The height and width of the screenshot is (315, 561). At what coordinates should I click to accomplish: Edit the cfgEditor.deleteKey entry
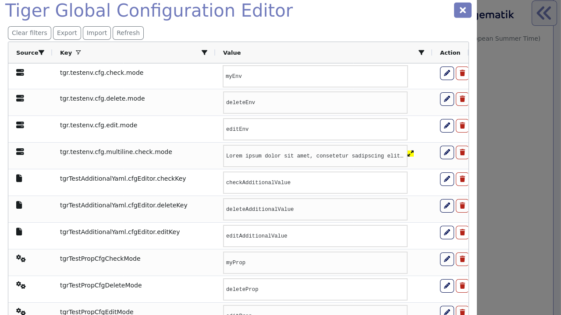pyautogui.click(x=447, y=206)
